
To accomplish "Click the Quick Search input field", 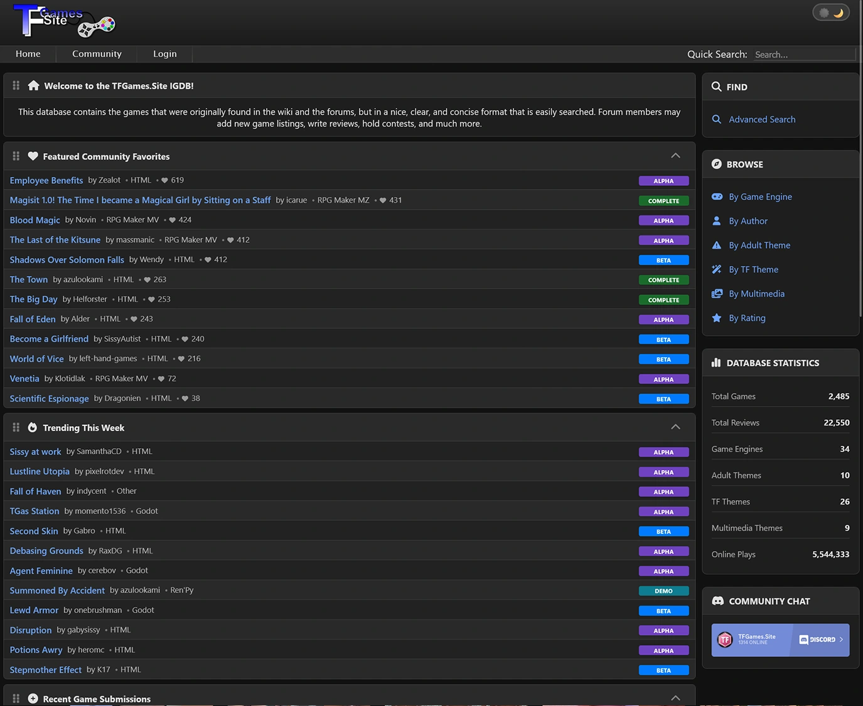I will (803, 55).
